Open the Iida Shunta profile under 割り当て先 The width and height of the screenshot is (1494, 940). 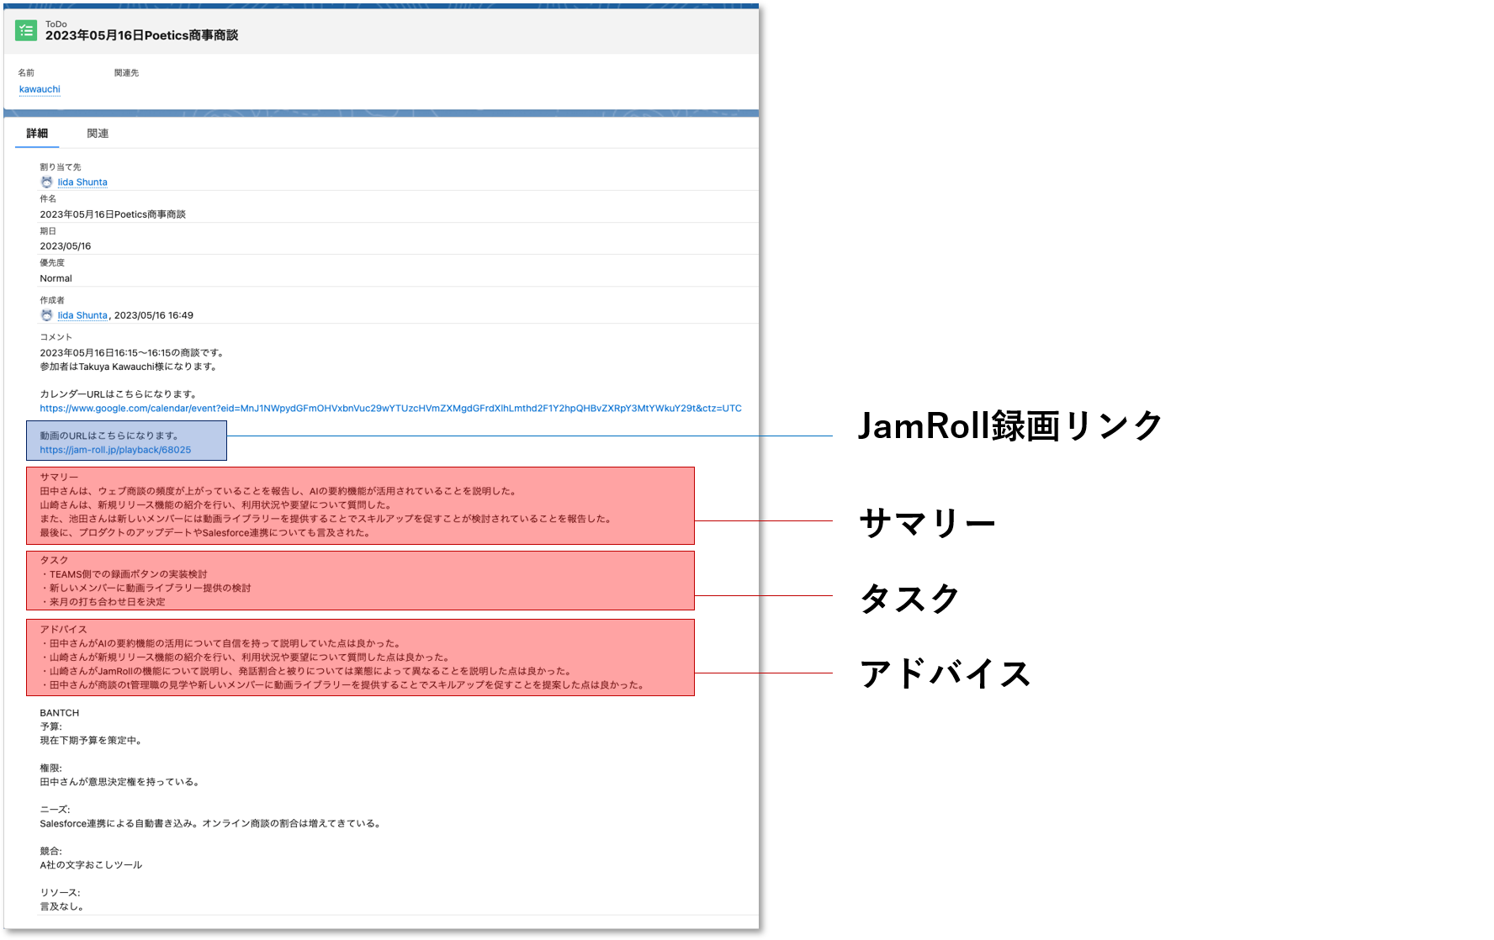coord(82,182)
